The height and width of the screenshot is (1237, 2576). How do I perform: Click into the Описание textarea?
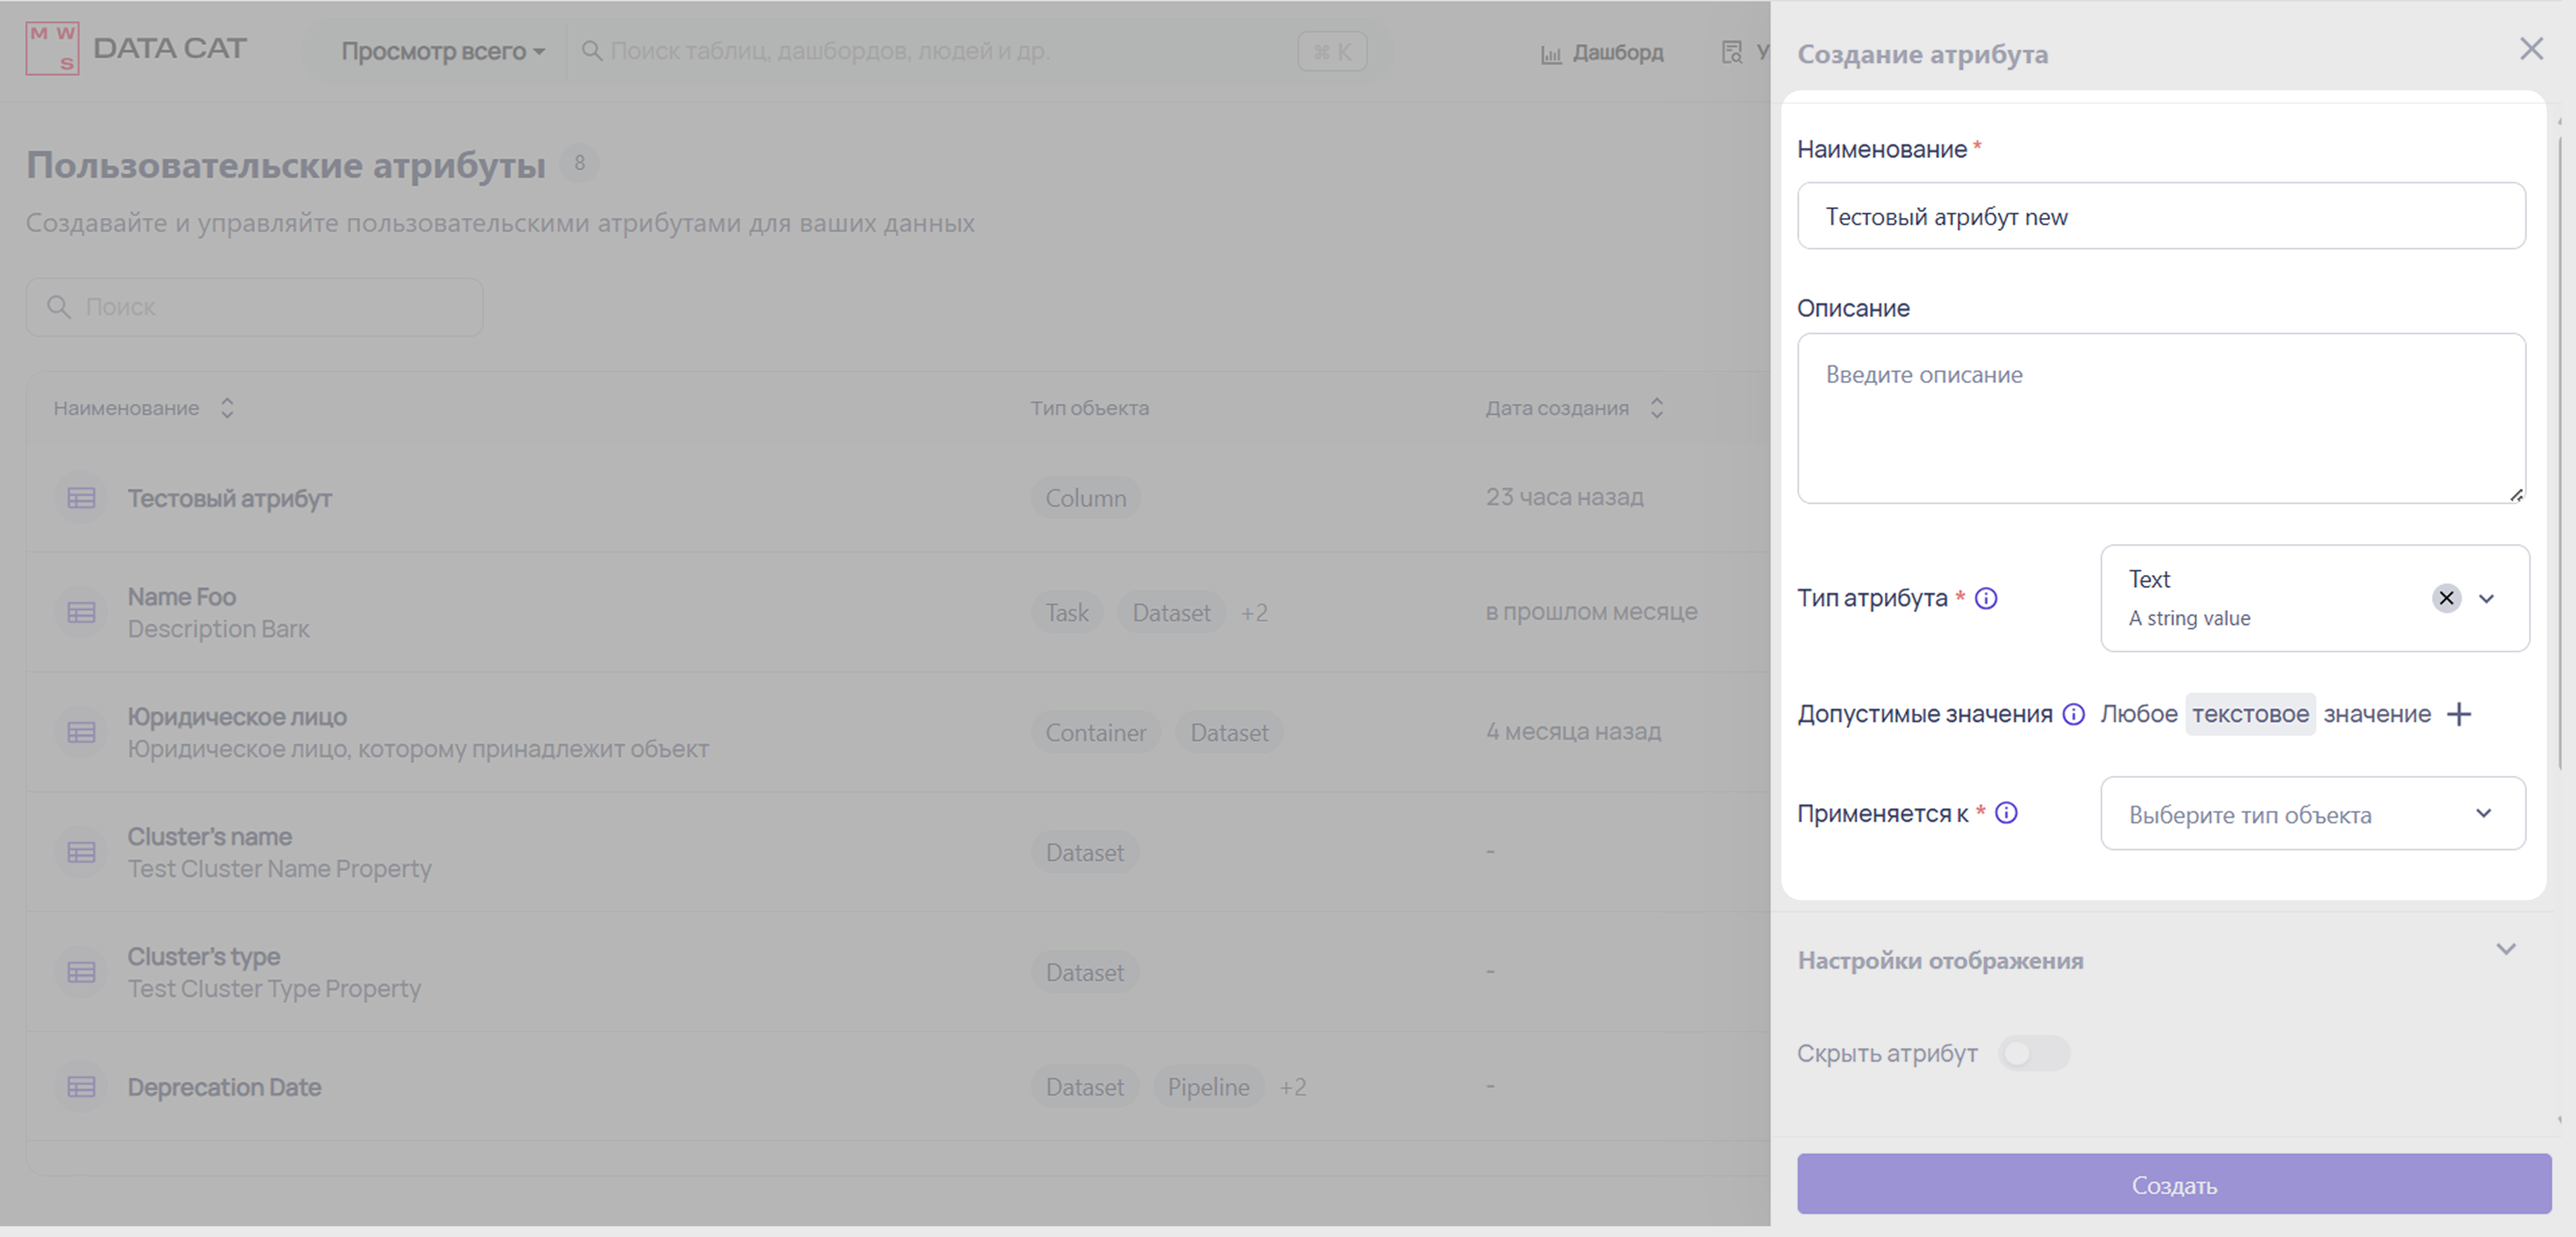(x=2160, y=418)
